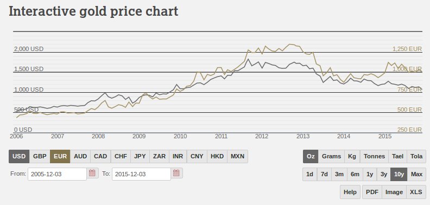Select the MXN currency

click(x=237, y=156)
